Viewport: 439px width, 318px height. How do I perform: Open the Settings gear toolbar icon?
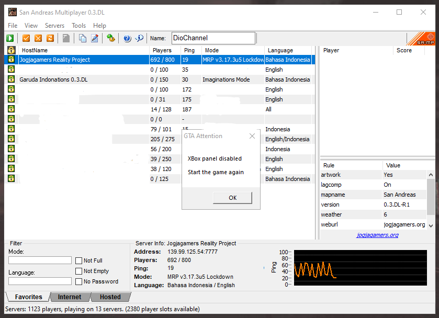tap(111, 38)
